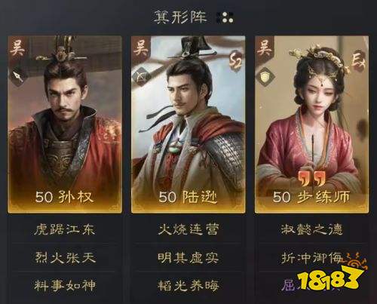This screenshot has width=377, height=304.
Task: Open the 料事如神 skill
Action: point(65,286)
